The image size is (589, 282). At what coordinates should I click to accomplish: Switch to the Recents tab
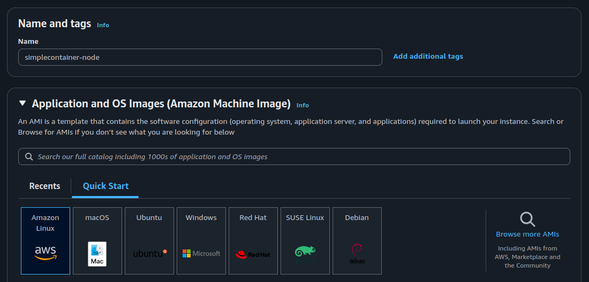coord(44,186)
